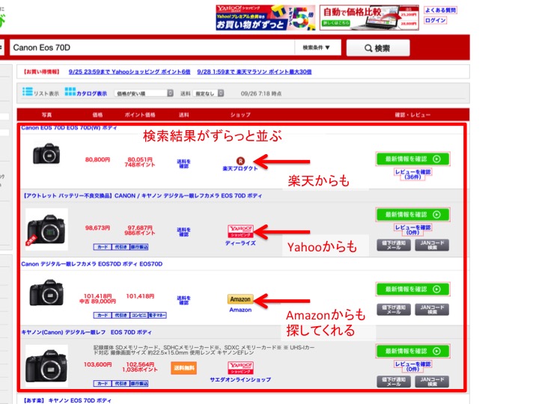The width and height of the screenshot is (539, 404).
Task: Click the 101,418円 camera thumbnail
Action: (x=46, y=293)
